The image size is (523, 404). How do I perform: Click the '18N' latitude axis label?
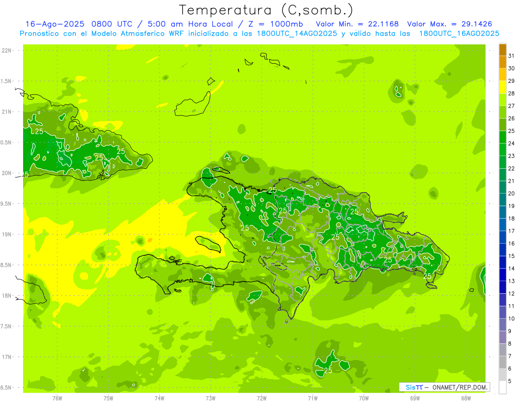point(7,296)
